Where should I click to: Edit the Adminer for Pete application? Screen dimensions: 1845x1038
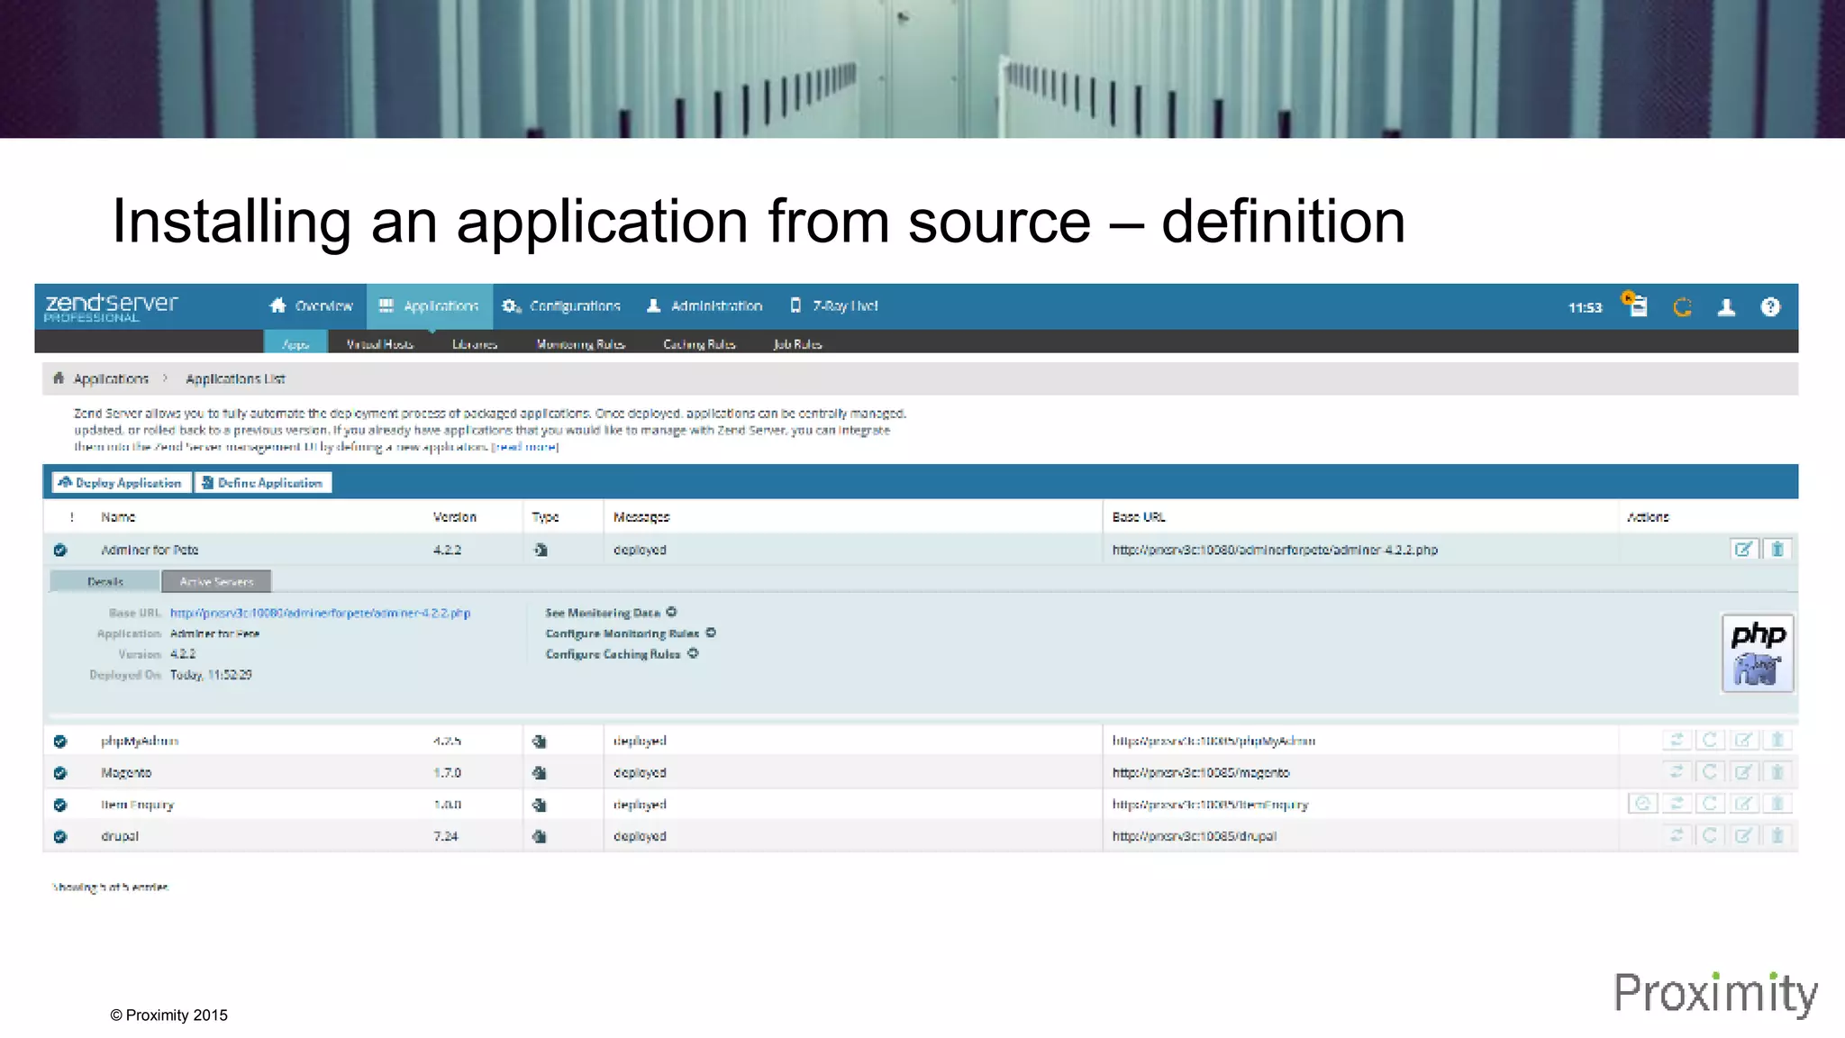[1744, 549]
